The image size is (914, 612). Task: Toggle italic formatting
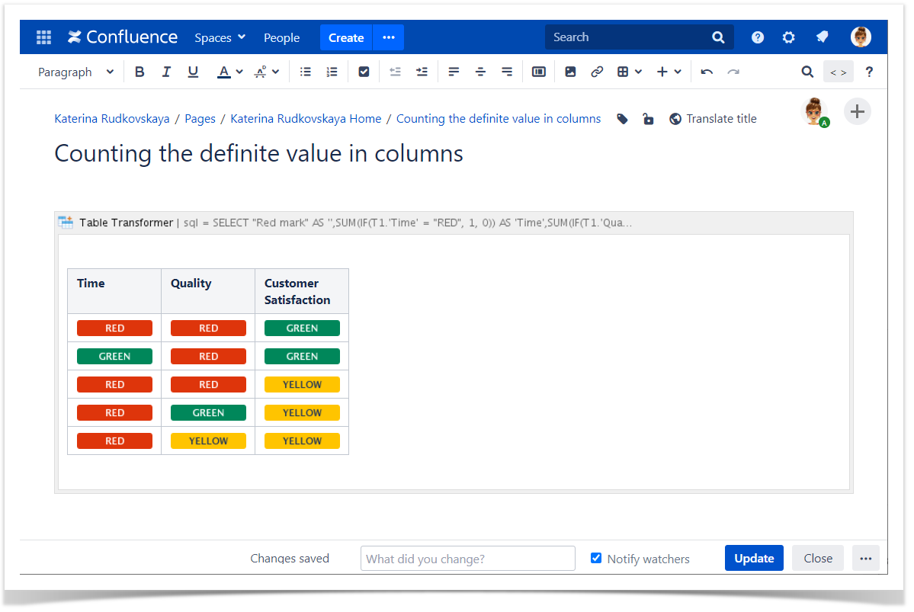166,72
